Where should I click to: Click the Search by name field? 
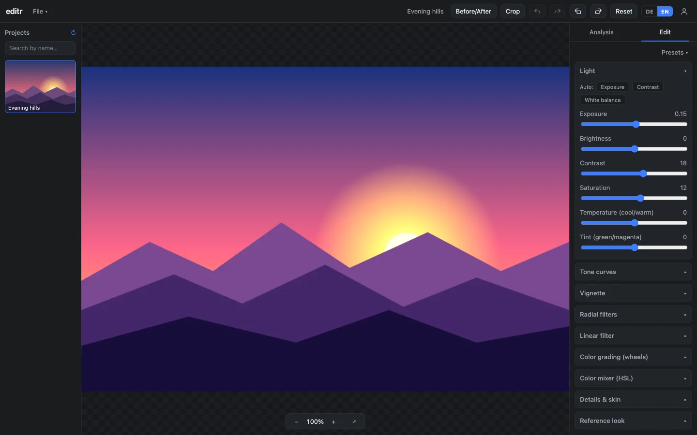click(x=40, y=48)
